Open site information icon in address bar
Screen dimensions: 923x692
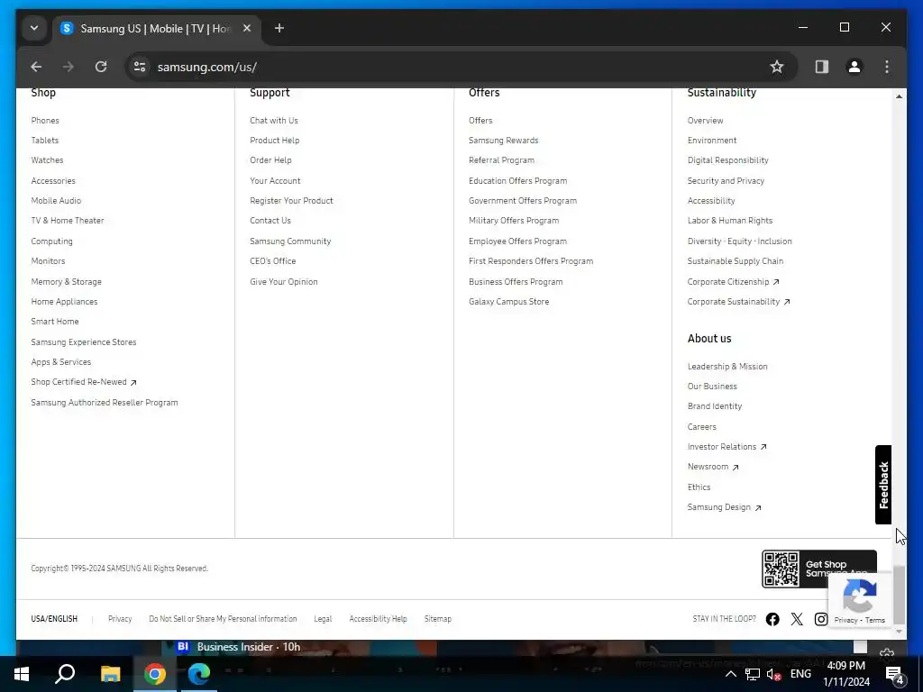140,67
